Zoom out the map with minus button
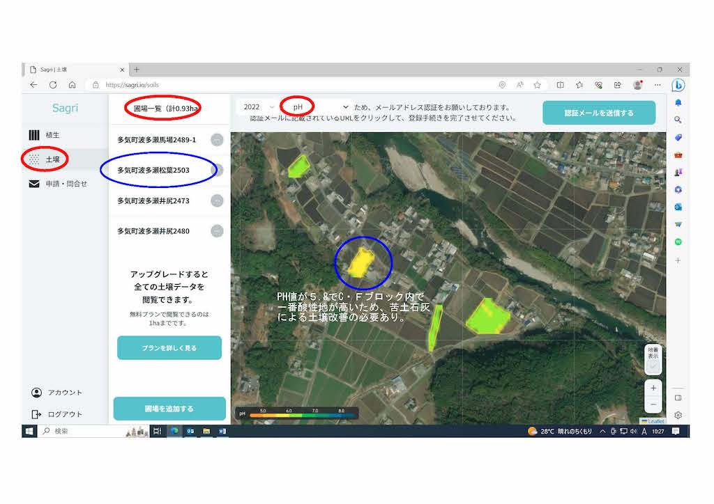714x504 pixels. (653, 404)
